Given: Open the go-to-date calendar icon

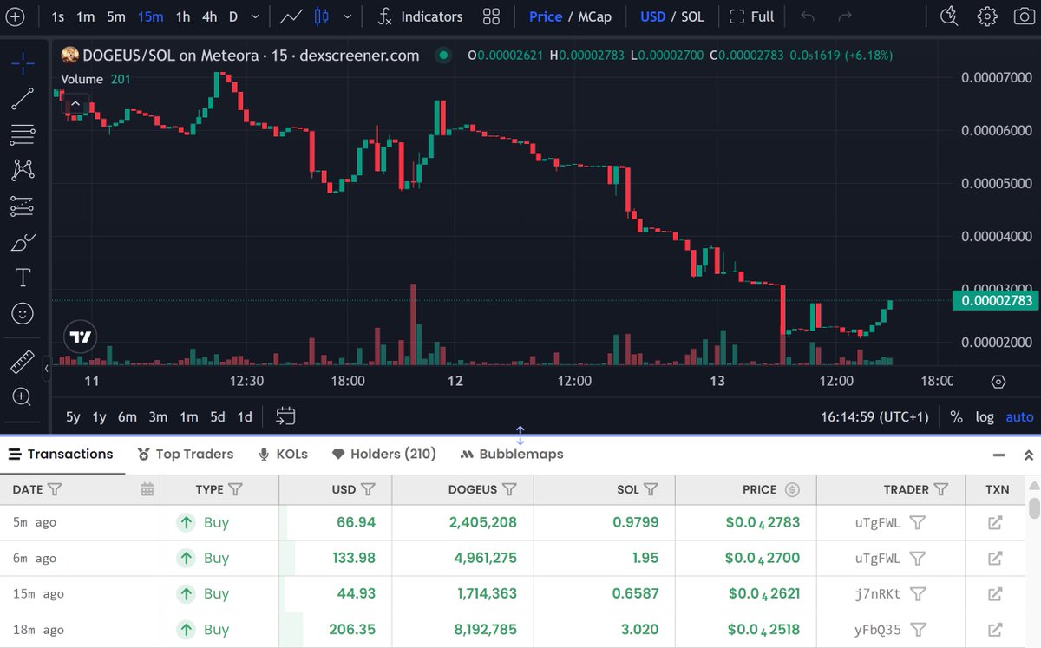Looking at the screenshot, I should tap(286, 416).
